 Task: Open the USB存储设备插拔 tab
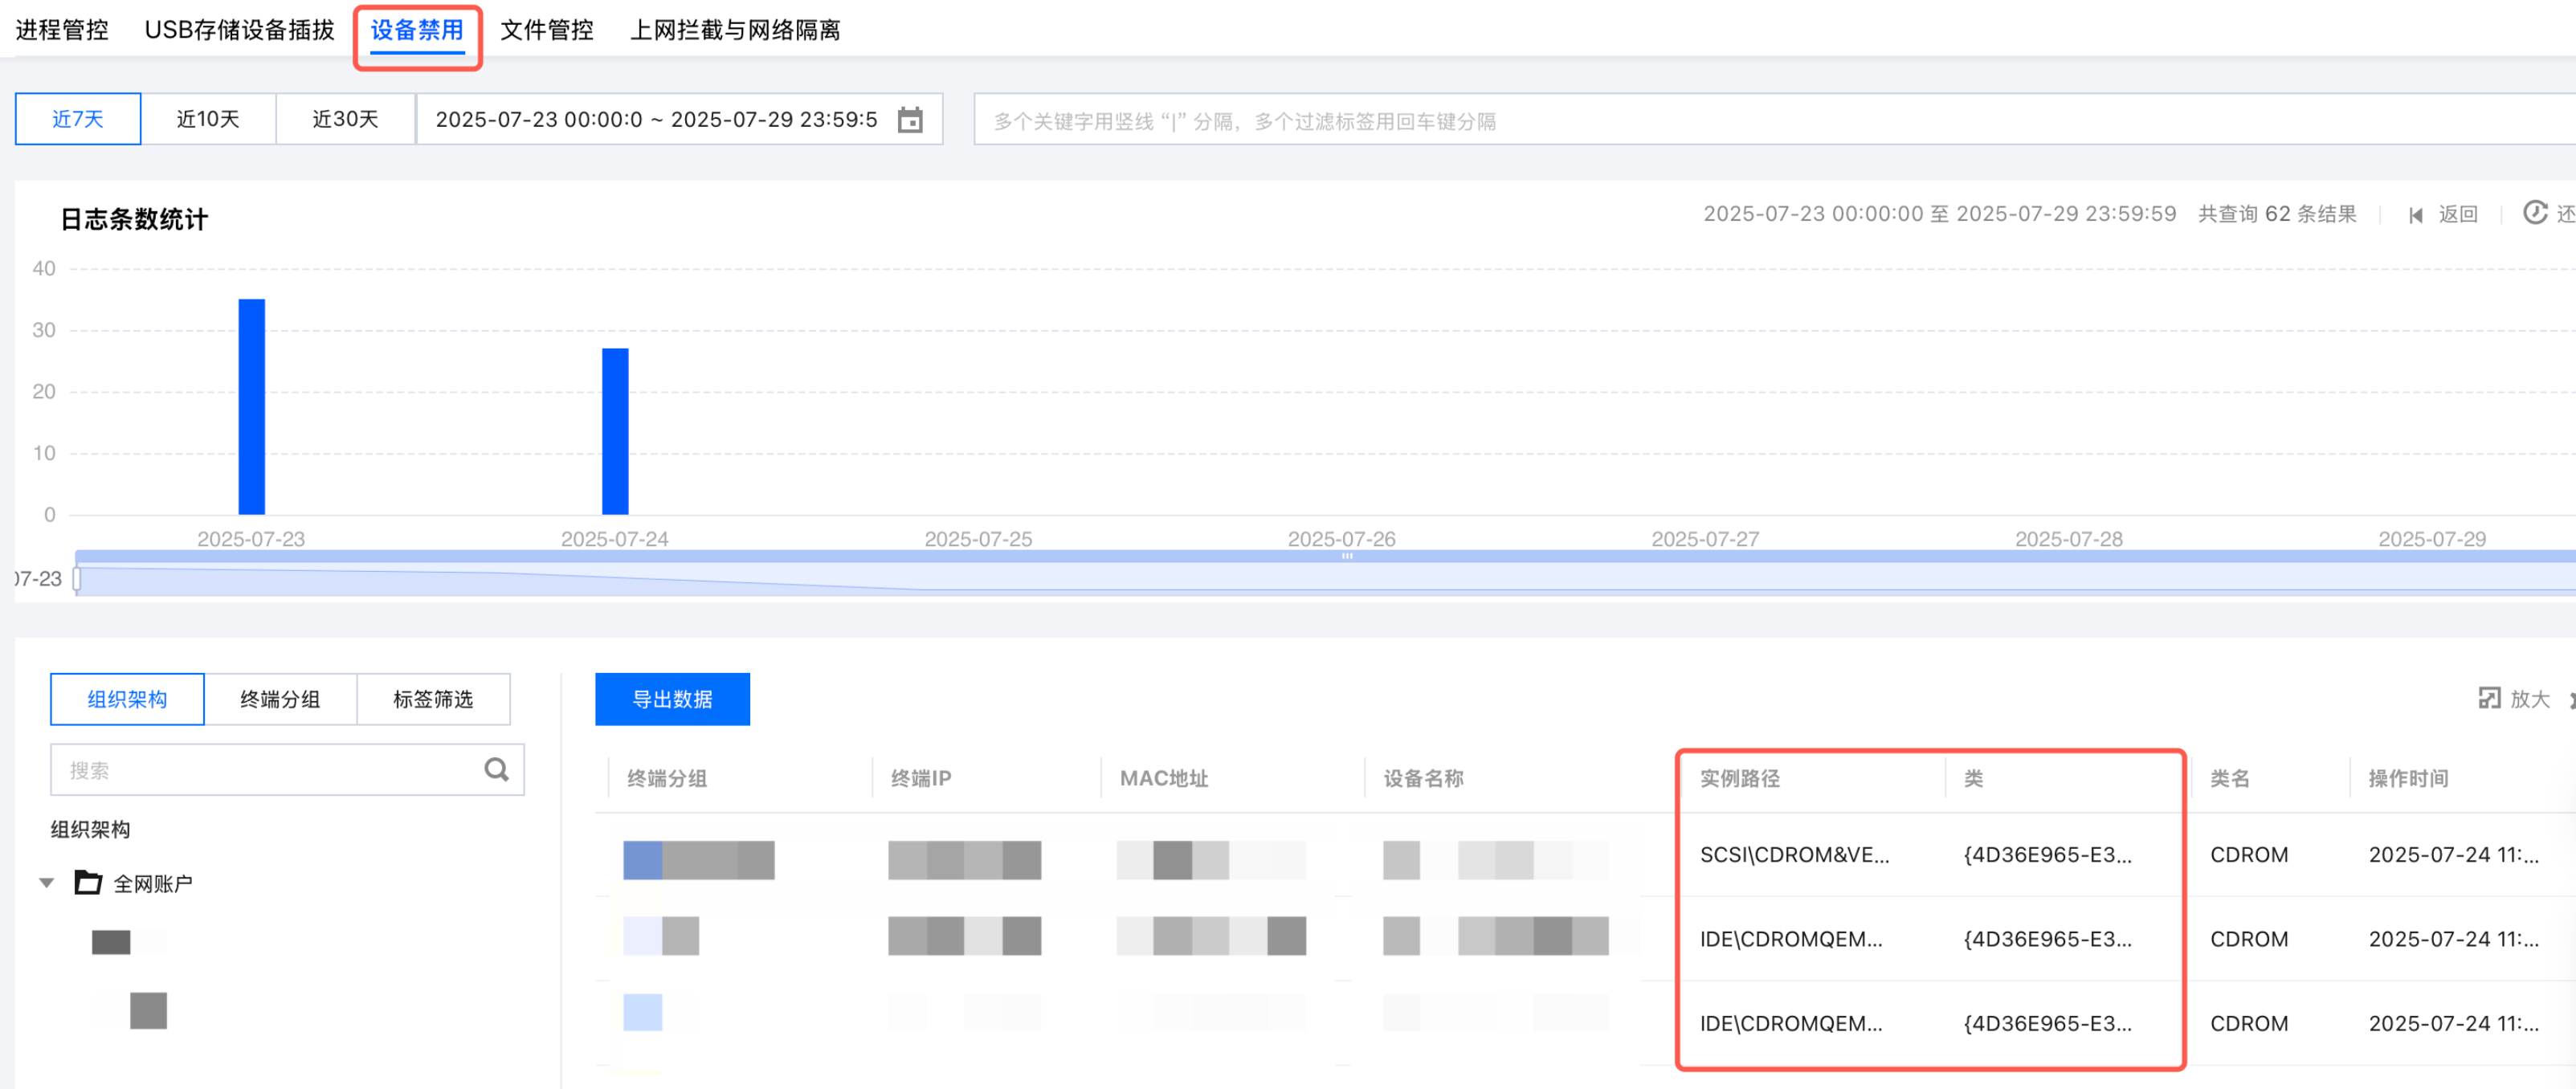pyautogui.click(x=239, y=30)
